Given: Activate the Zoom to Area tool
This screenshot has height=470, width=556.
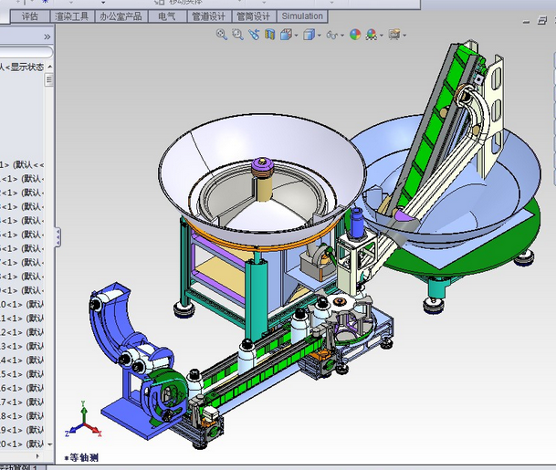Looking at the screenshot, I should tap(237, 35).
